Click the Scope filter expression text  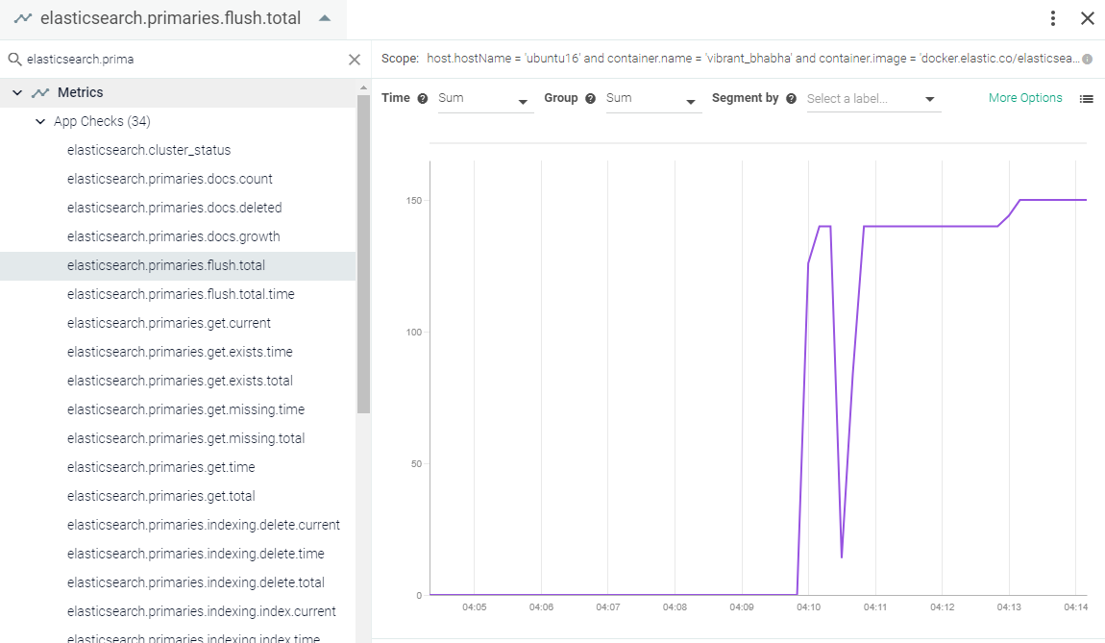[x=752, y=59]
